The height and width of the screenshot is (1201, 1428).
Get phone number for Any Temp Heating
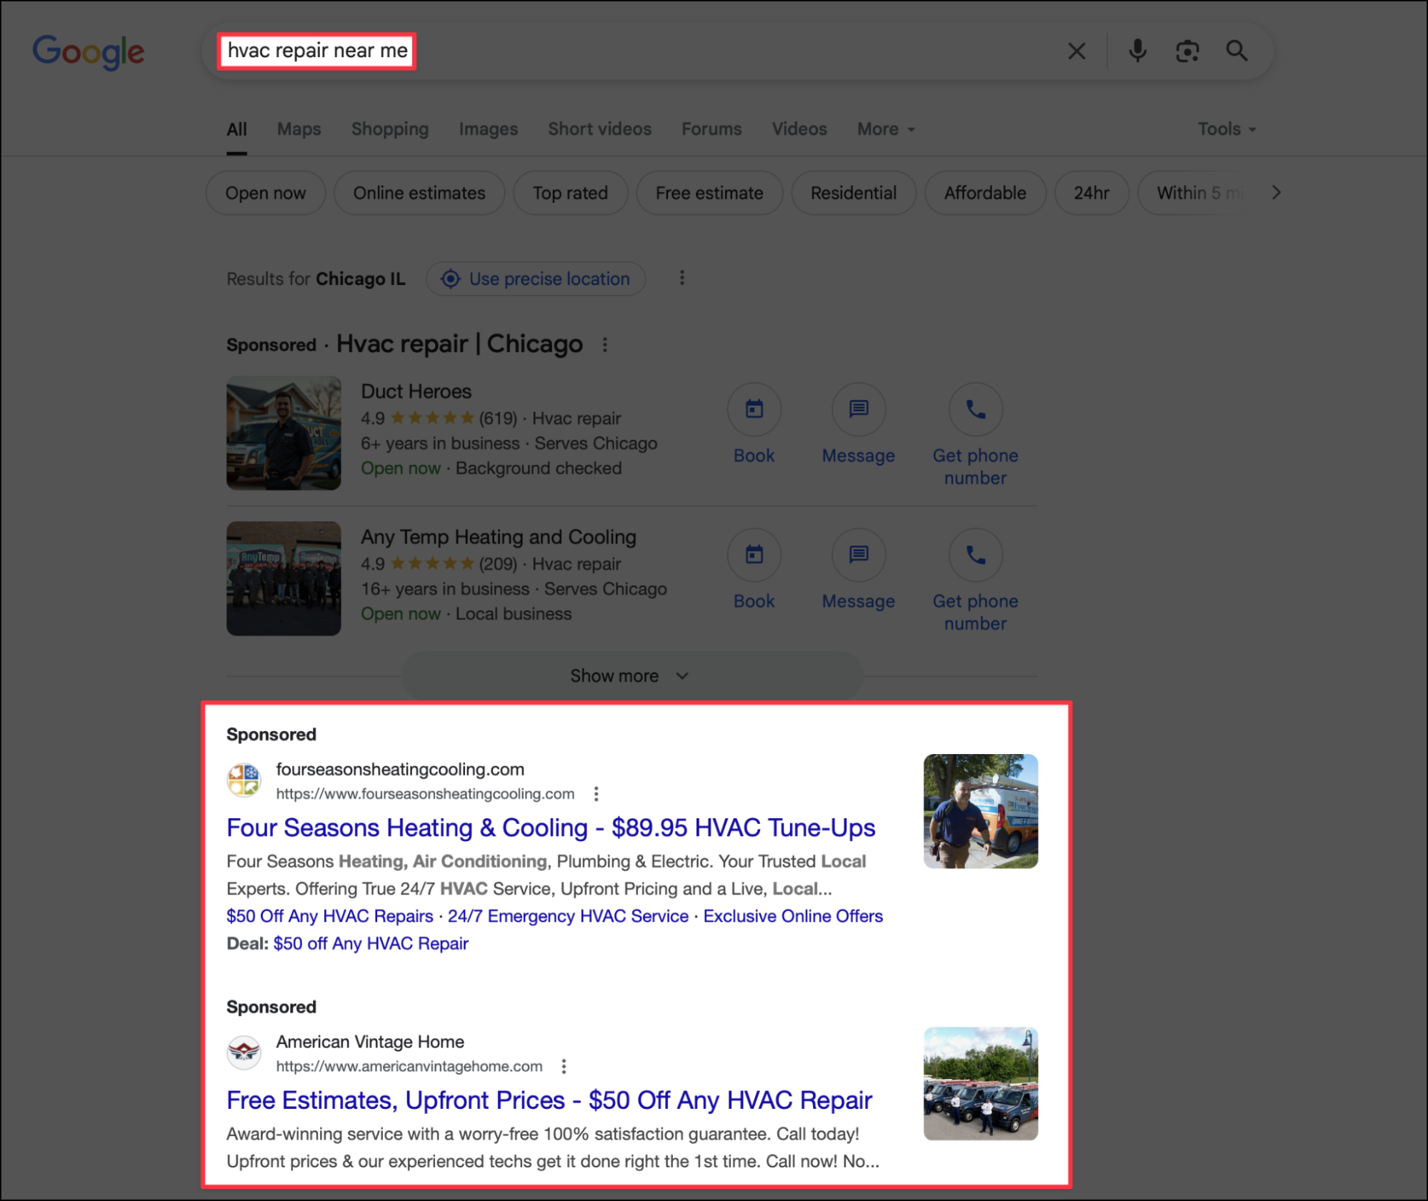(974, 556)
